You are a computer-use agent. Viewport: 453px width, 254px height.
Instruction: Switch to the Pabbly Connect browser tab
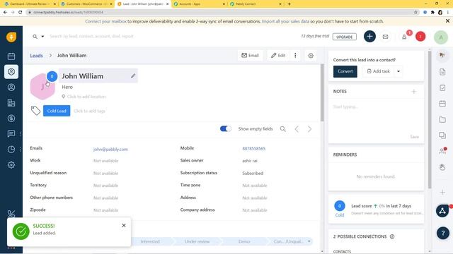click(x=256, y=4)
